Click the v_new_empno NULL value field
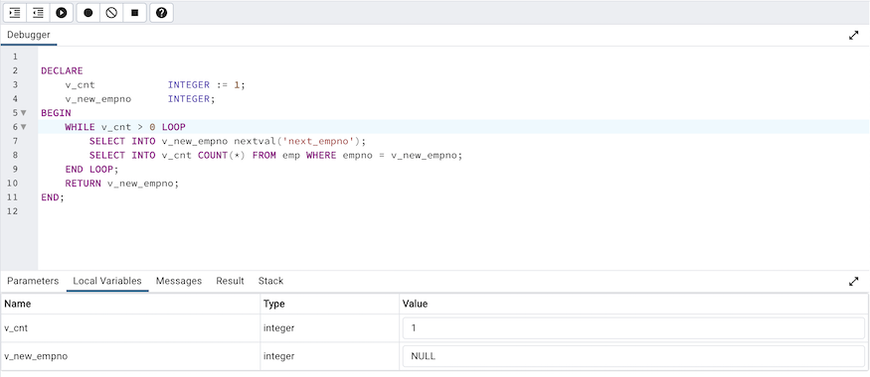Viewport: 870px width, 377px height. pos(633,356)
